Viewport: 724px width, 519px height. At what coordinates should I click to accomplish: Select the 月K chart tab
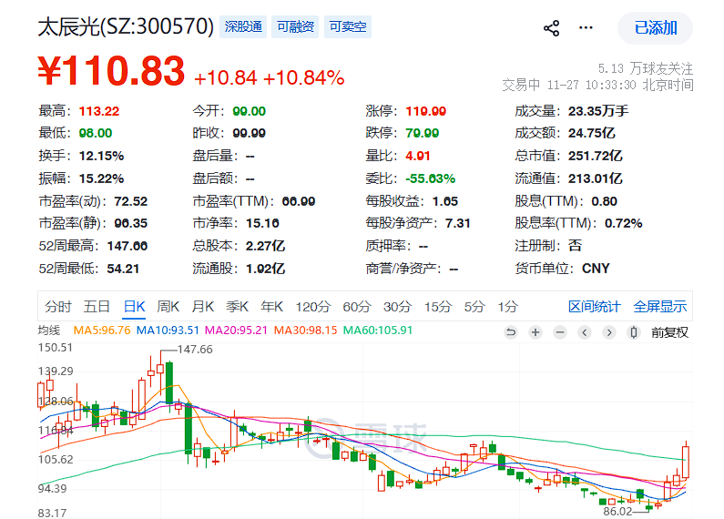pyautogui.click(x=203, y=307)
